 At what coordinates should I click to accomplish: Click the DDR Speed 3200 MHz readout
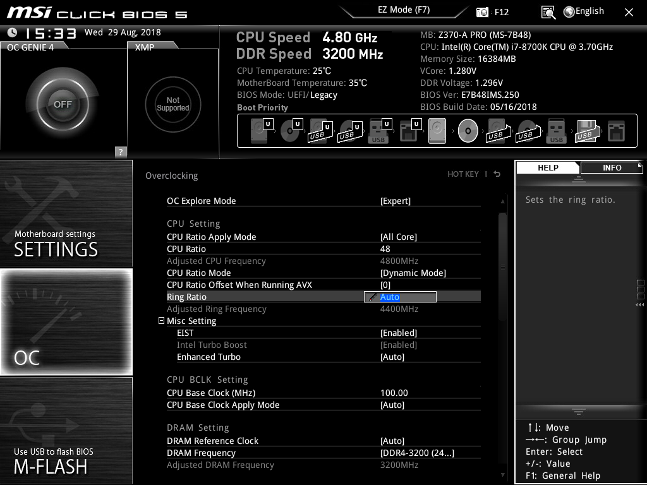[x=310, y=54]
